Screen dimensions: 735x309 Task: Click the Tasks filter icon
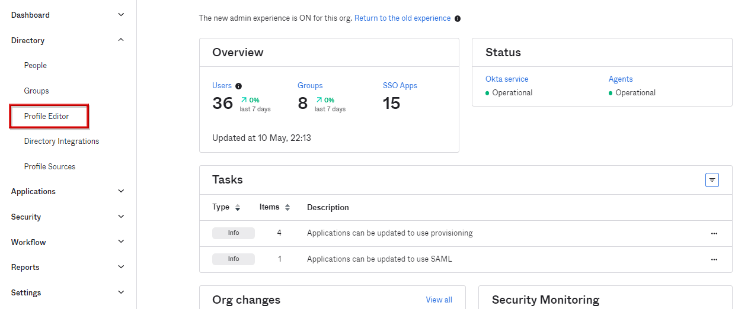[x=712, y=180]
